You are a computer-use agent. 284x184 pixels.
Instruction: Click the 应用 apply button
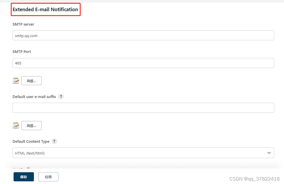48,177
